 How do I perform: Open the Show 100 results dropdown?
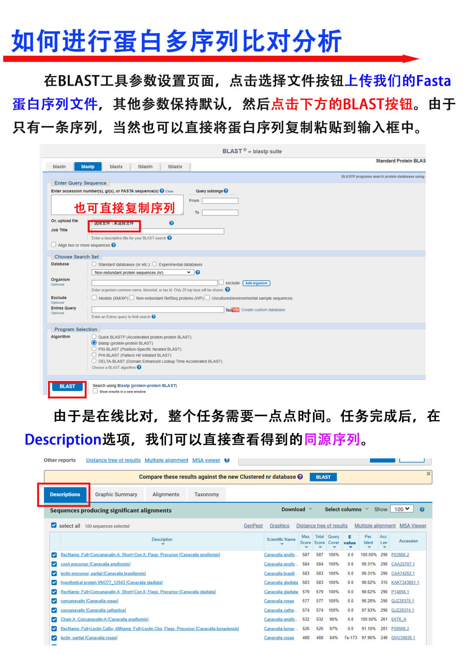(403, 509)
